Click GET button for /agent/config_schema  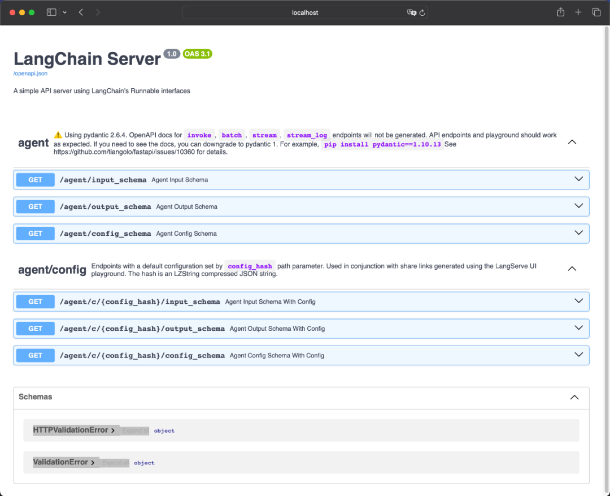pyautogui.click(x=36, y=234)
